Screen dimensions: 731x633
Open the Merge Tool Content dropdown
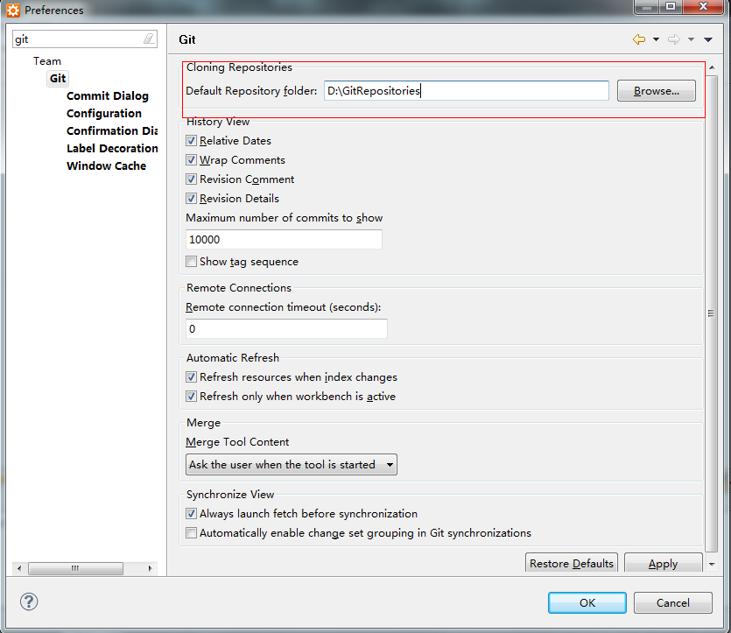click(x=292, y=465)
